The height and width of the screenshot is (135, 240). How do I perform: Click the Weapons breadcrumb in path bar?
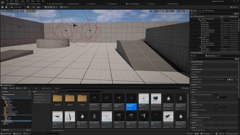tap(57, 88)
